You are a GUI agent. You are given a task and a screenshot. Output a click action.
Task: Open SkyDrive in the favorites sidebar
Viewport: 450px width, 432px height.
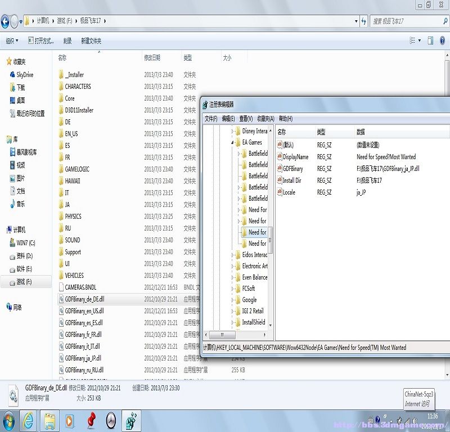point(24,74)
